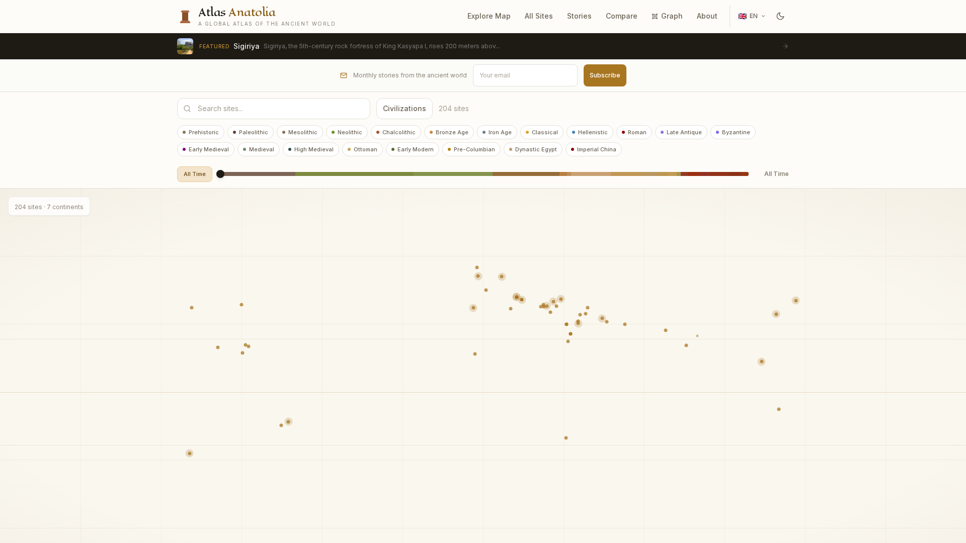Click the Graph icon in navigation

click(655, 17)
